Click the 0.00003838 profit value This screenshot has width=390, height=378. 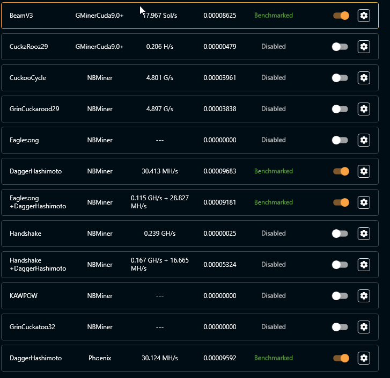pyautogui.click(x=219, y=109)
